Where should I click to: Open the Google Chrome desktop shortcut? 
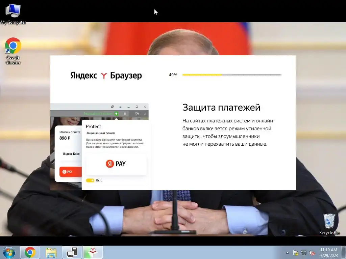[x=13, y=51]
